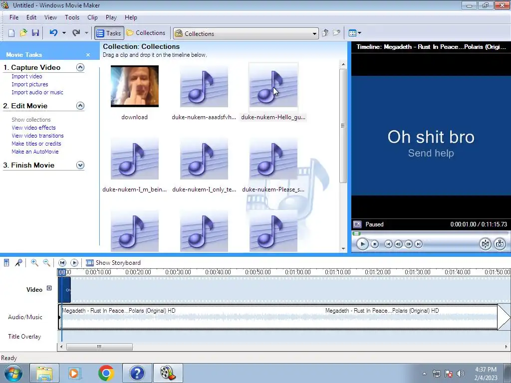Viewport: 511px width, 383px height.
Task: Step to Previous Frame in monitor
Action: [x=398, y=244]
